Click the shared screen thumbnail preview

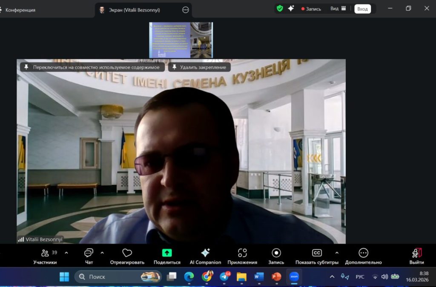(x=181, y=40)
